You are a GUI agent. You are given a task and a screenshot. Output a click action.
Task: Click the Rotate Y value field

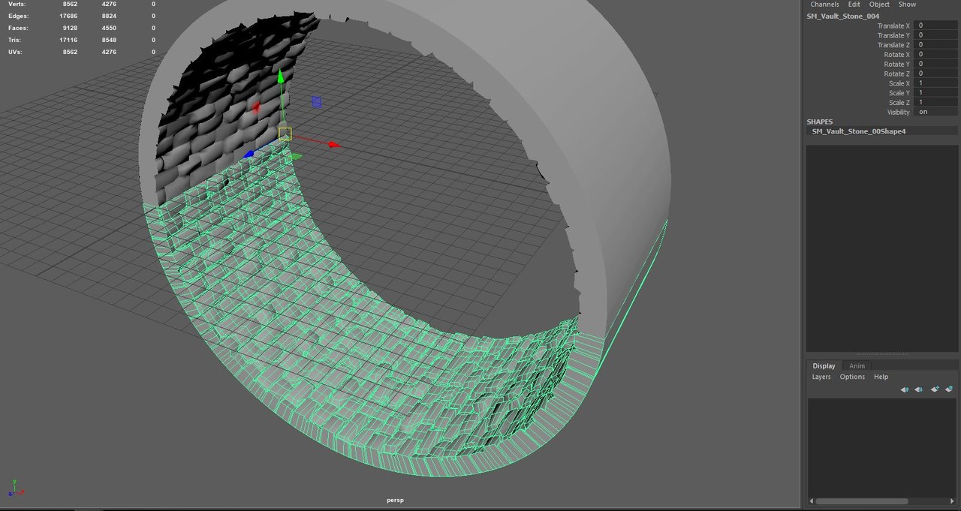[x=935, y=64]
